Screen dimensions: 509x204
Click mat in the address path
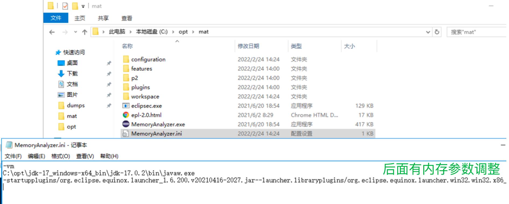203,32
